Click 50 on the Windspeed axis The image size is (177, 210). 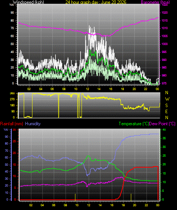(x=12, y=44)
